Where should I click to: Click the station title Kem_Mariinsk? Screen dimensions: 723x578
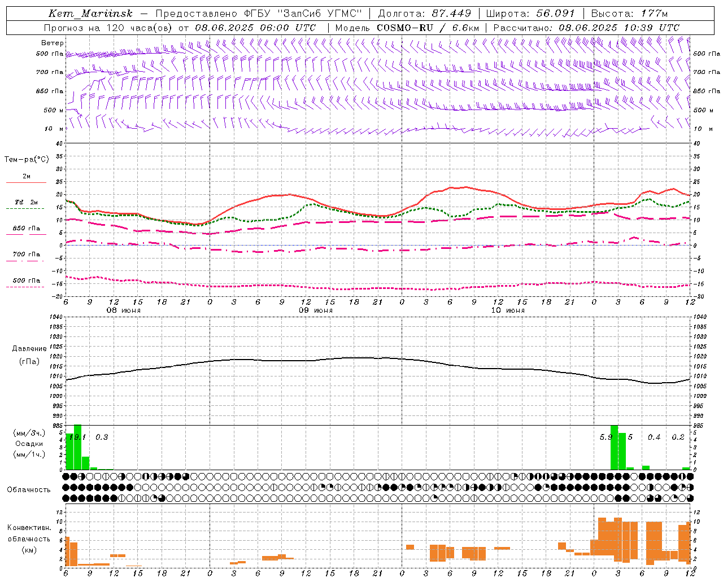pos(90,14)
